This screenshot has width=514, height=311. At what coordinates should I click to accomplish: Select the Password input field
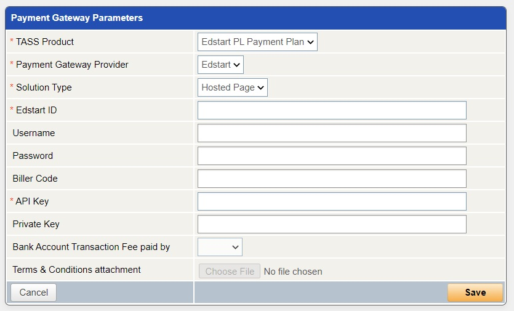click(332, 156)
